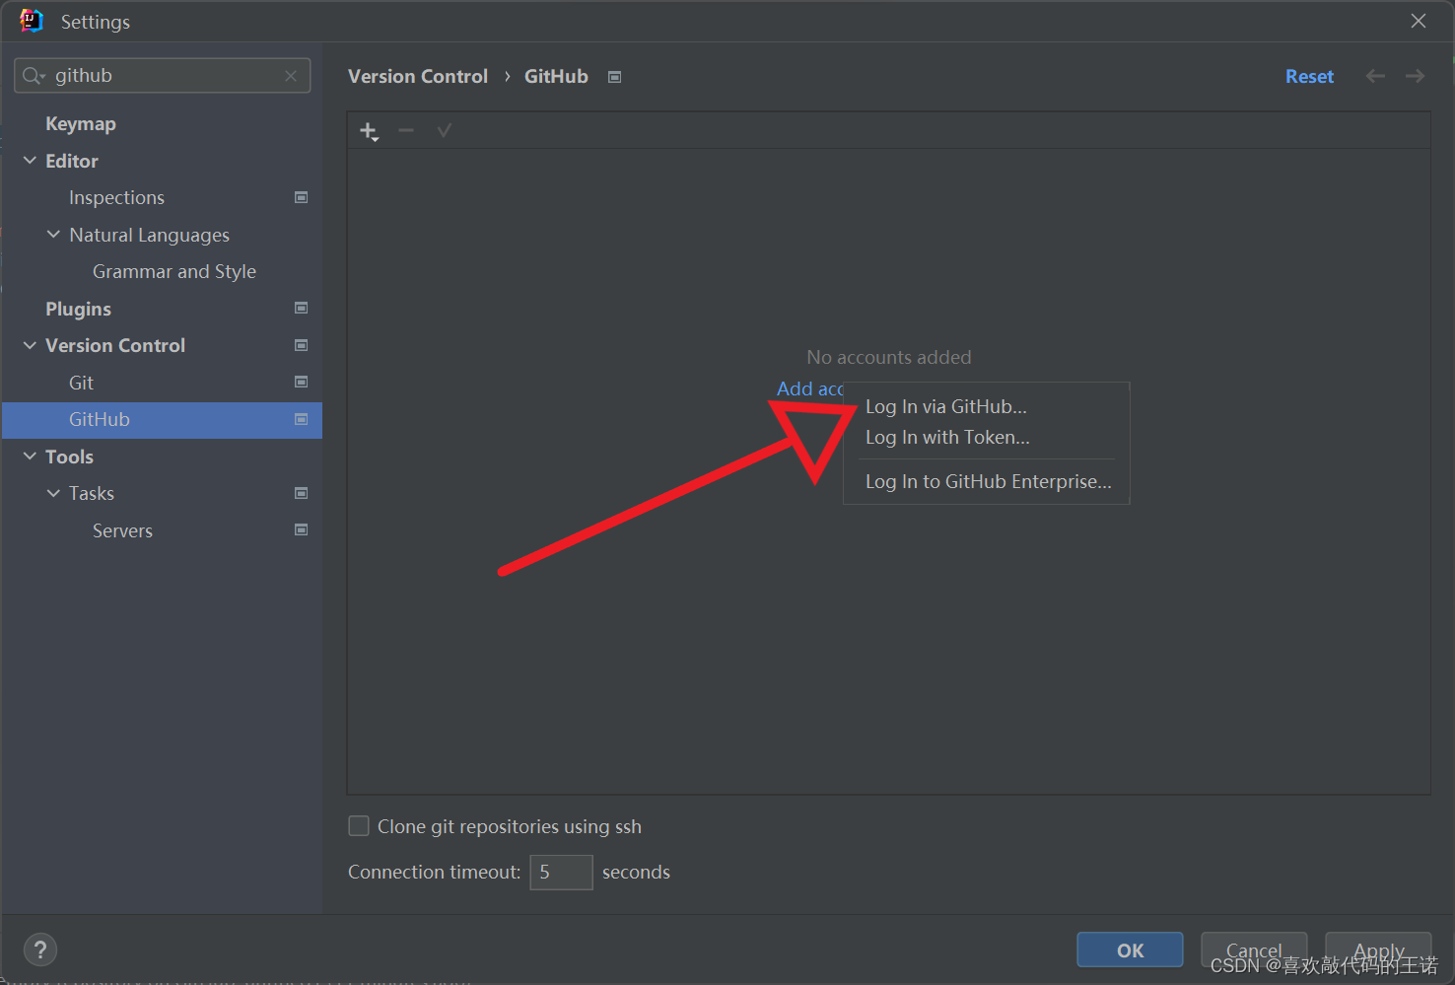The height and width of the screenshot is (985, 1455).
Task: Click the Add account link
Action: tap(809, 388)
